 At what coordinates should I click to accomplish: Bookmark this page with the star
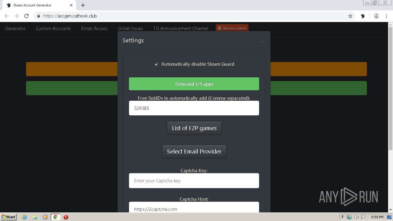350,16
